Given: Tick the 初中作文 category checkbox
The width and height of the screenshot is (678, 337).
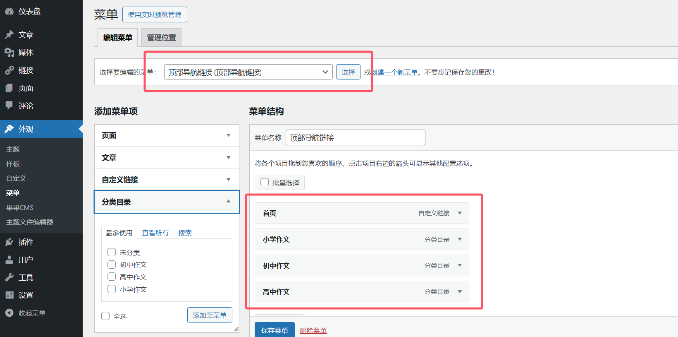Looking at the screenshot, I should [x=112, y=264].
